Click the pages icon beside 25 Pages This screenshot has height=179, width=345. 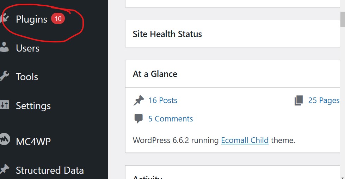299,101
